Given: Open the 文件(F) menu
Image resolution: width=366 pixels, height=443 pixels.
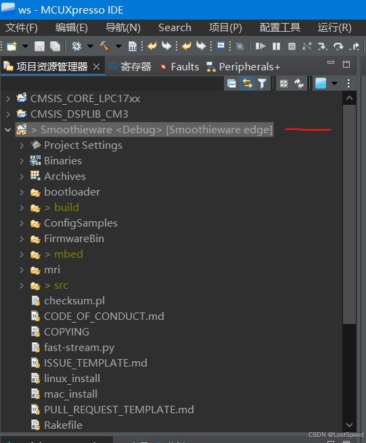Looking at the screenshot, I should (22, 28).
